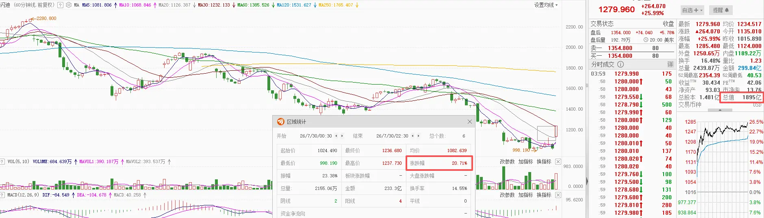Image resolution: width=764 pixels, height=218 pixels.
Task: Click the 最高价 1237.730 cell
Action: (373, 163)
